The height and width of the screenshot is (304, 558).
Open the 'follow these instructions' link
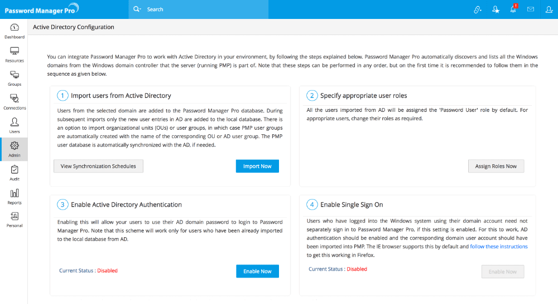pos(499,246)
